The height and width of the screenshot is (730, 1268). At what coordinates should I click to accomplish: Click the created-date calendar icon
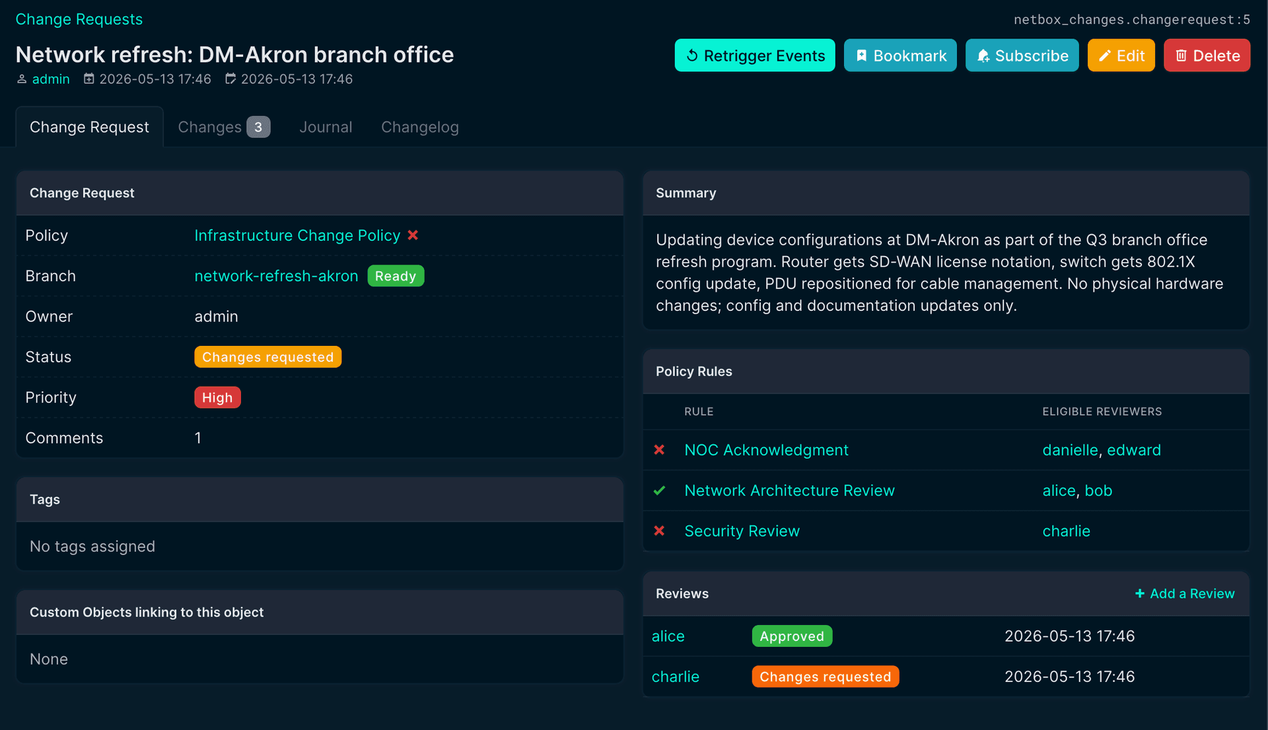click(89, 79)
